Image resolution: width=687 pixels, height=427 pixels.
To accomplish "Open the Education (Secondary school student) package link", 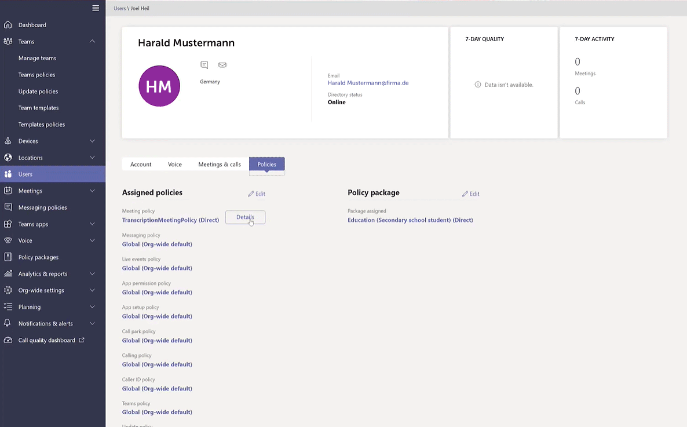I will pyautogui.click(x=410, y=220).
